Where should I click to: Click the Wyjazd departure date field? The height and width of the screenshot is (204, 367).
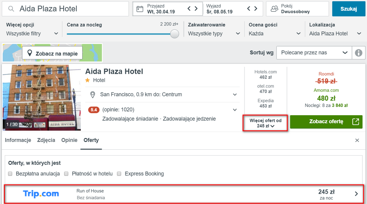pyautogui.click(x=233, y=9)
